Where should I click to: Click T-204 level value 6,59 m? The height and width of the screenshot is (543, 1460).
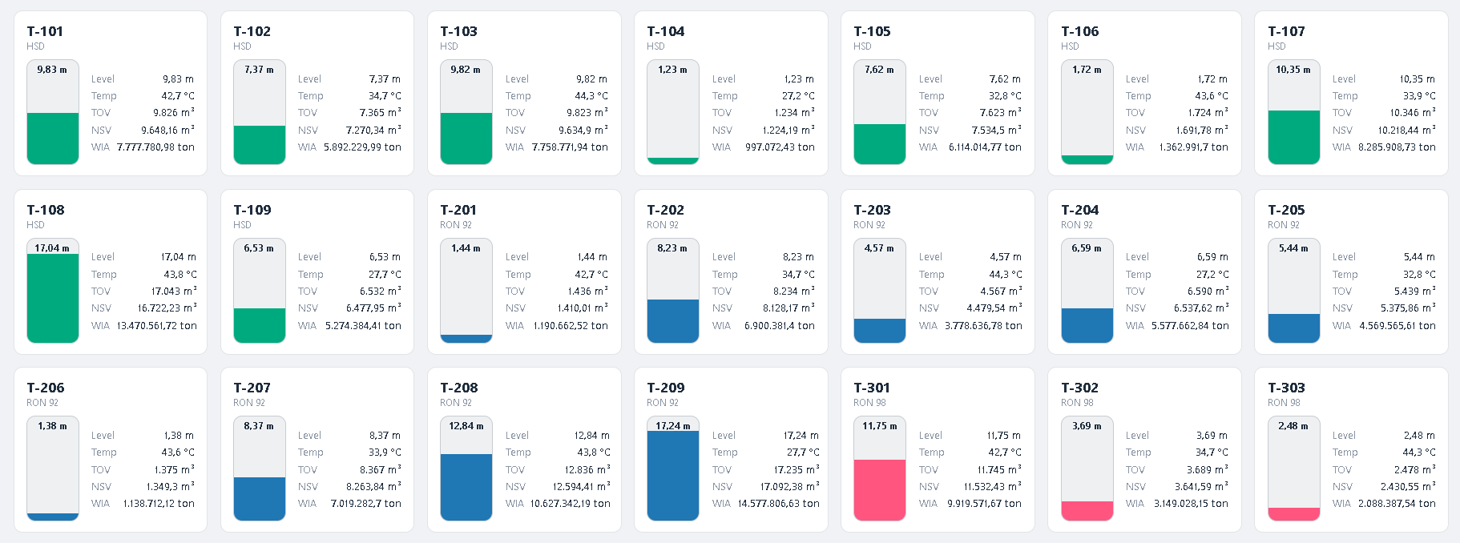point(1212,257)
